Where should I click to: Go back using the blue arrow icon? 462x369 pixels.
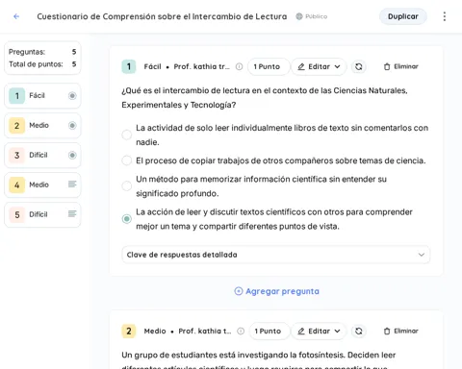click(16, 16)
